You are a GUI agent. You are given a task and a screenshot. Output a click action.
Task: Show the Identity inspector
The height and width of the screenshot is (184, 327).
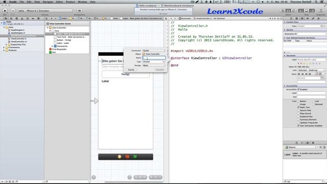click(x=302, y=18)
